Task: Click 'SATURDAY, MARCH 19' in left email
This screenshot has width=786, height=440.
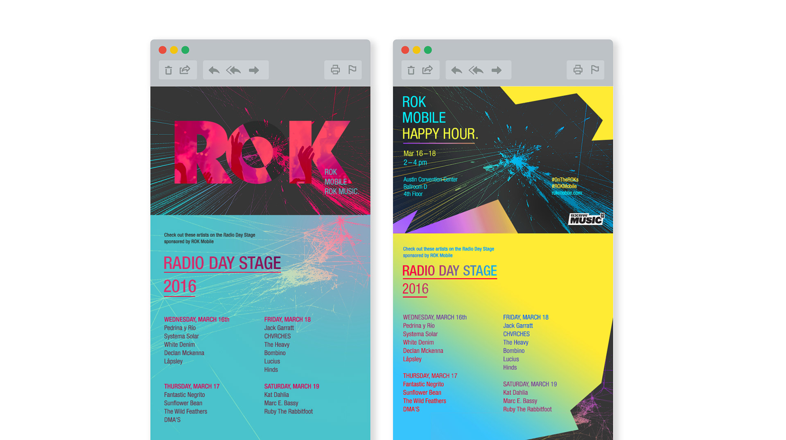Action: [x=291, y=386]
